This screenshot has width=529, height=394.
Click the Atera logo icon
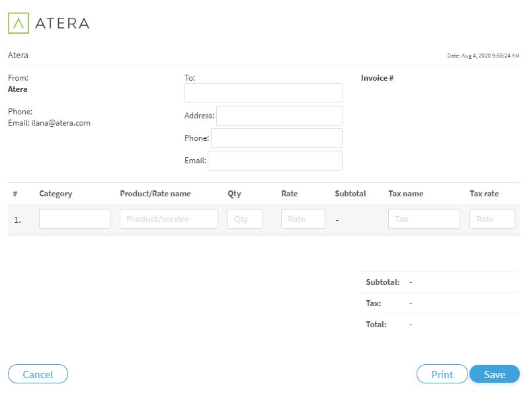click(x=19, y=23)
